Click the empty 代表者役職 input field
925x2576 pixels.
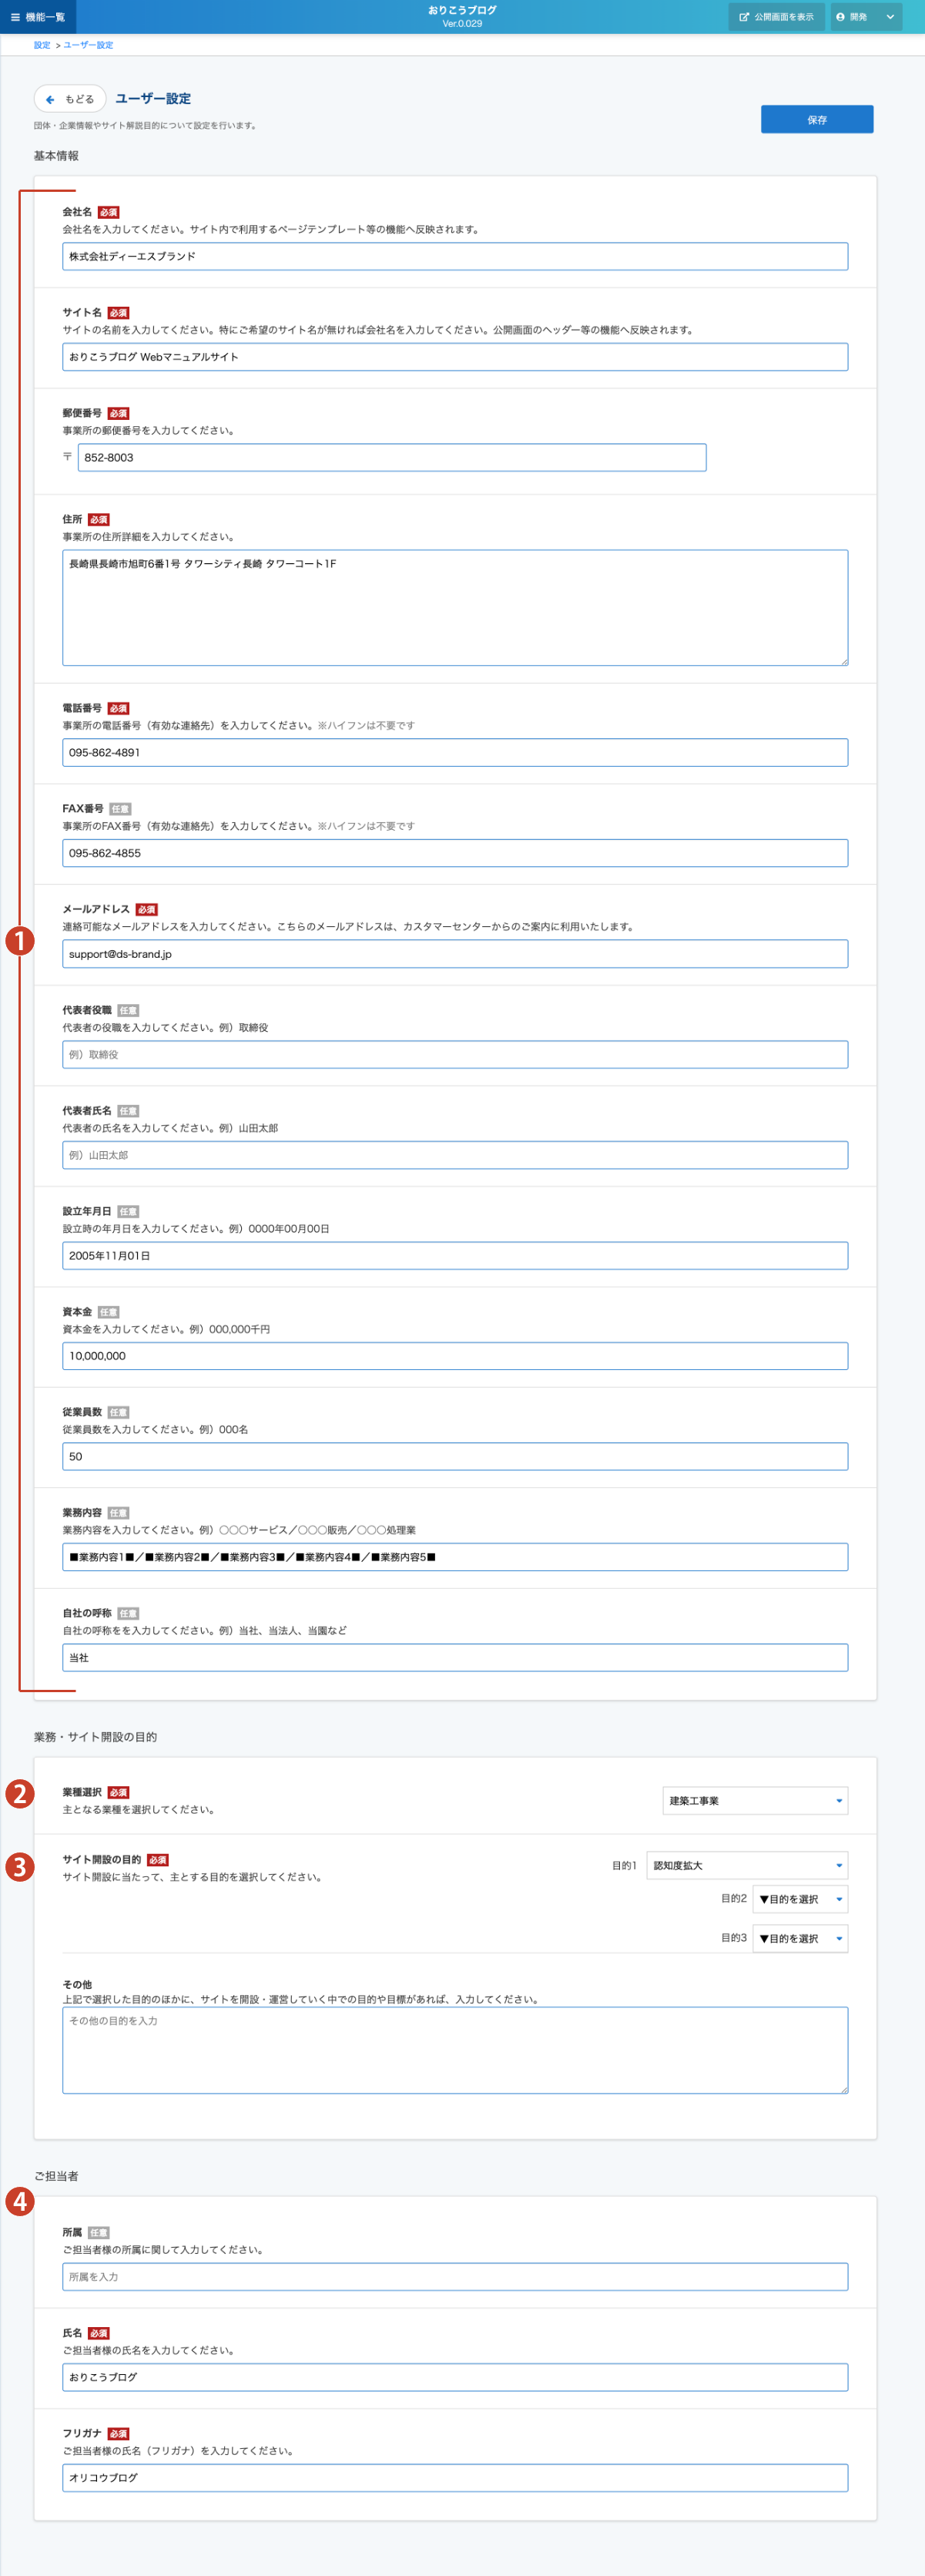(x=455, y=1055)
